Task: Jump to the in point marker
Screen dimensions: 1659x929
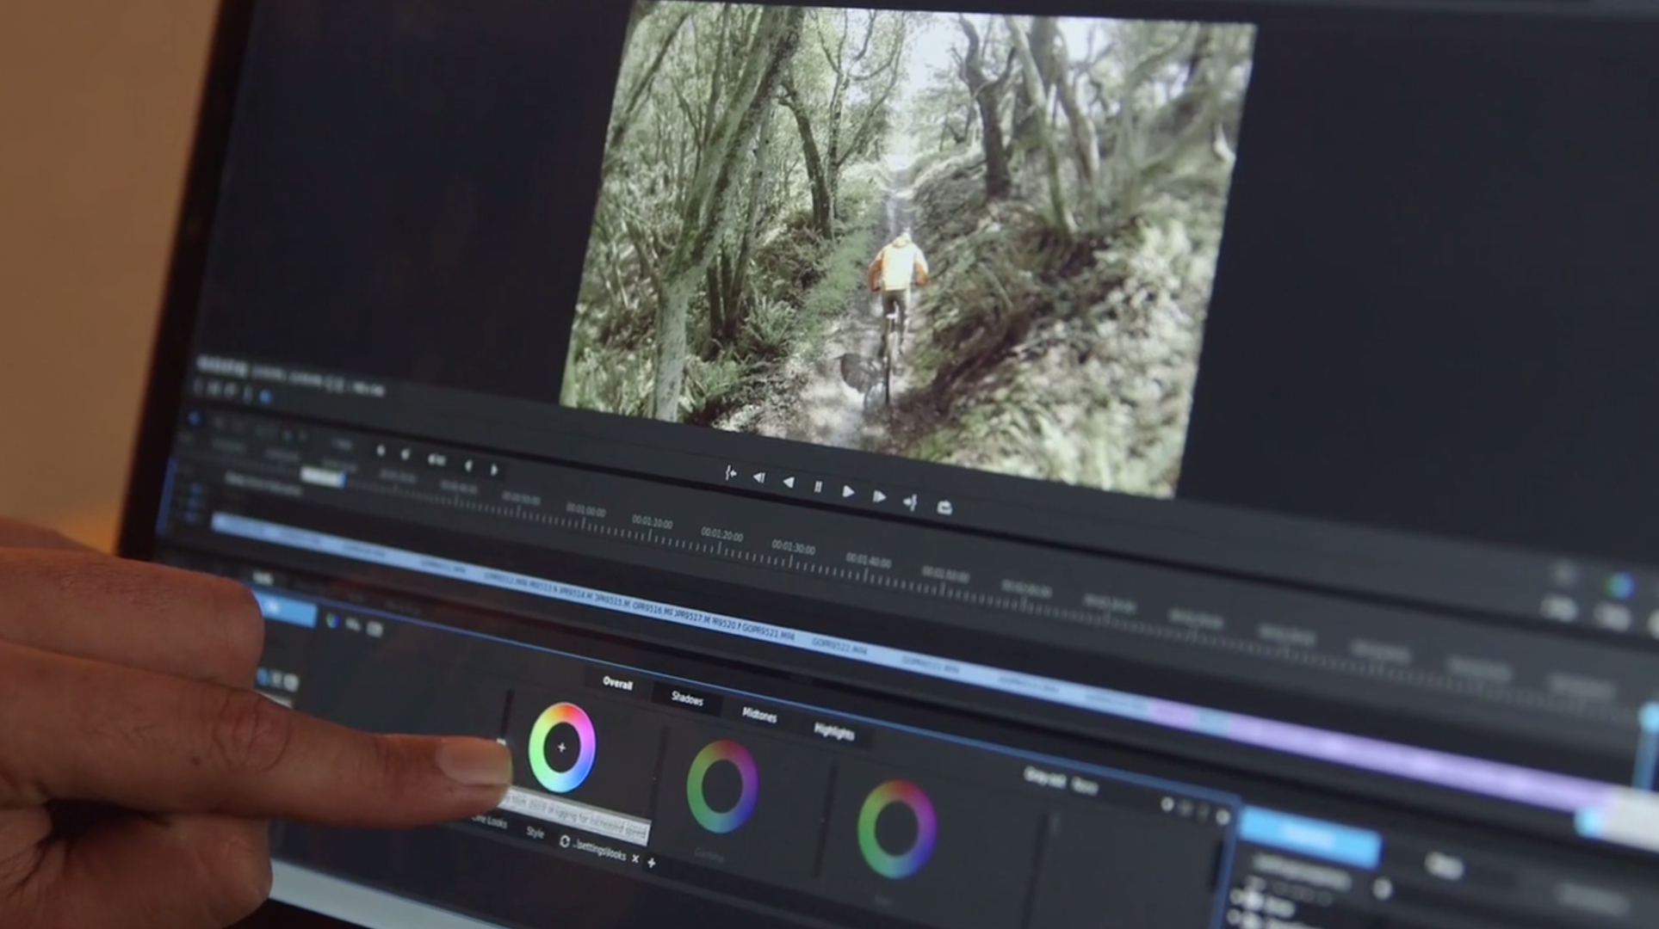Action: pos(730,473)
